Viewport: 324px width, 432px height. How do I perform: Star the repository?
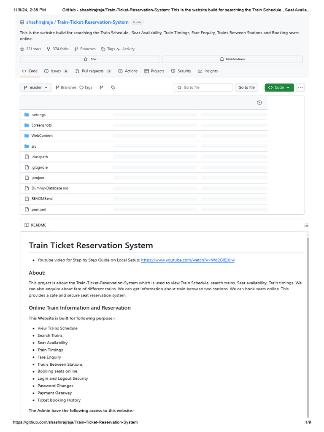(90, 59)
